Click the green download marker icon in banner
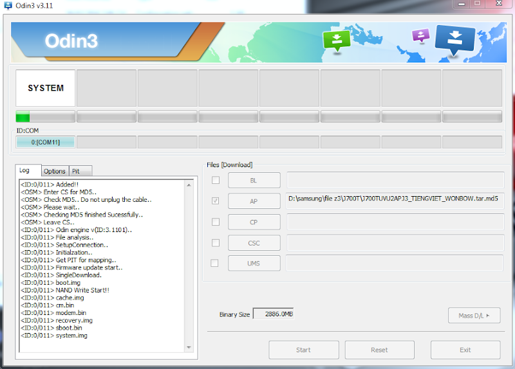Viewport: 515px width, 369px height. pos(337,40)
